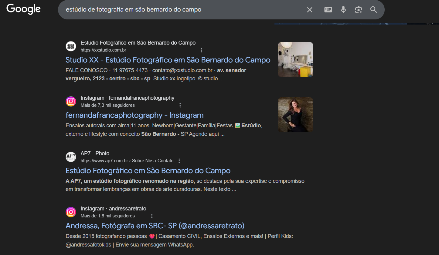Start voice search with microphone
439x255 pixels.
(x=343, y=10)
